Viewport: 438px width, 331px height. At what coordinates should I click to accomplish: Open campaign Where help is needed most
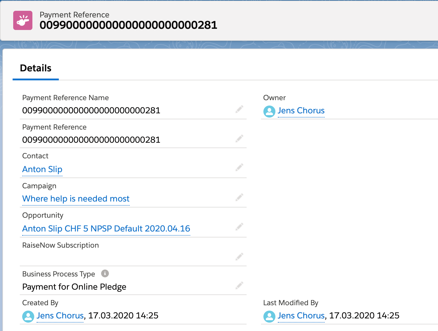(x=76, y=199)
